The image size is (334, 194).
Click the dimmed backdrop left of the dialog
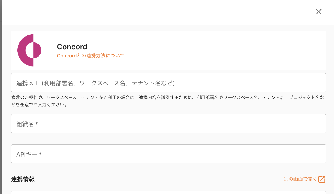coord(1,97)
